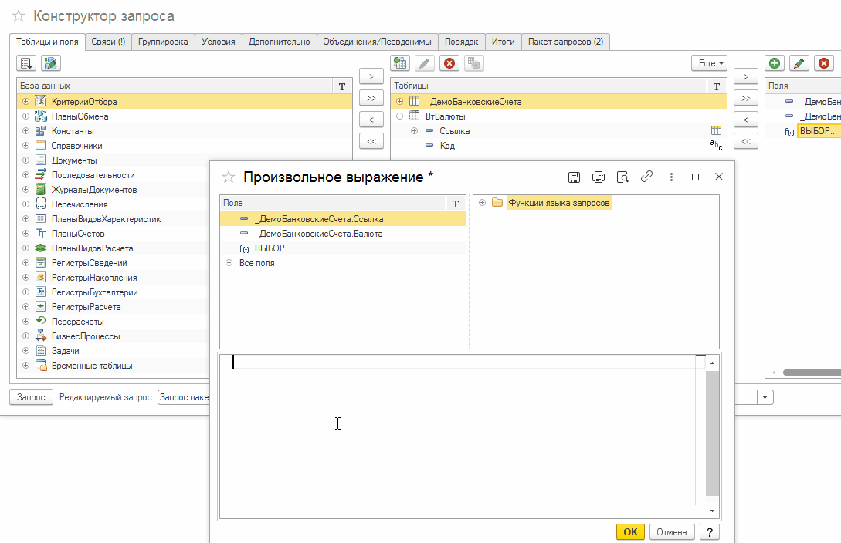Delete field with red cross above Поля

[x=824, y=63]
